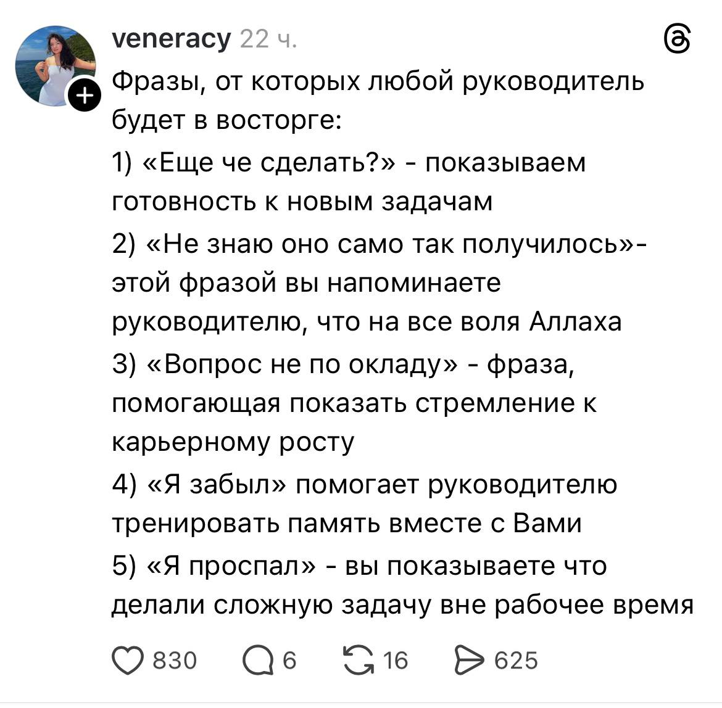
Task: Like the post with the heart icon
Action: tap(126, 660)
